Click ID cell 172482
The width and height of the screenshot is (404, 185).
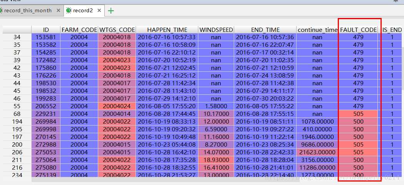[x=46, y=60]
